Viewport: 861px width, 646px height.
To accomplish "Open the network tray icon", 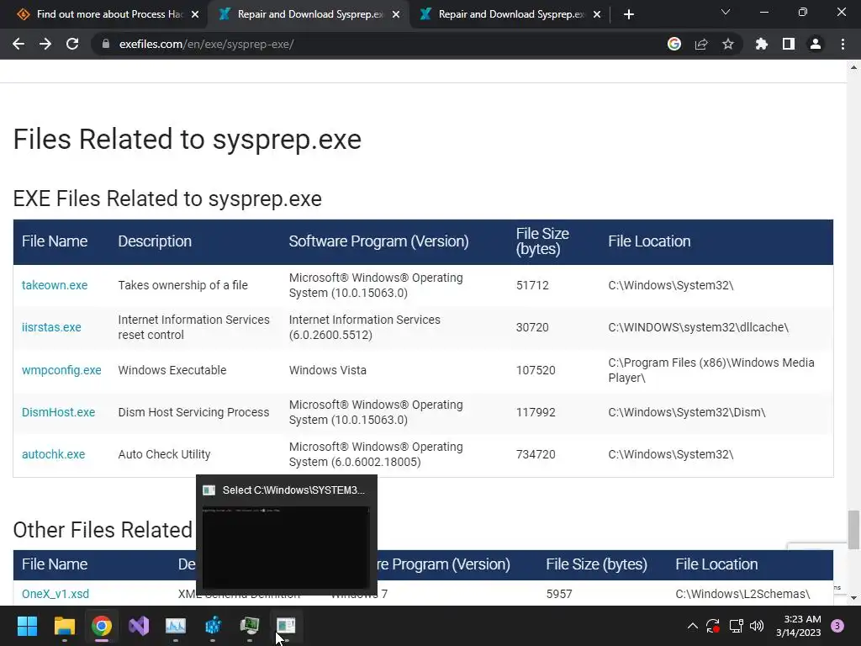I will [x=736, y=626].
